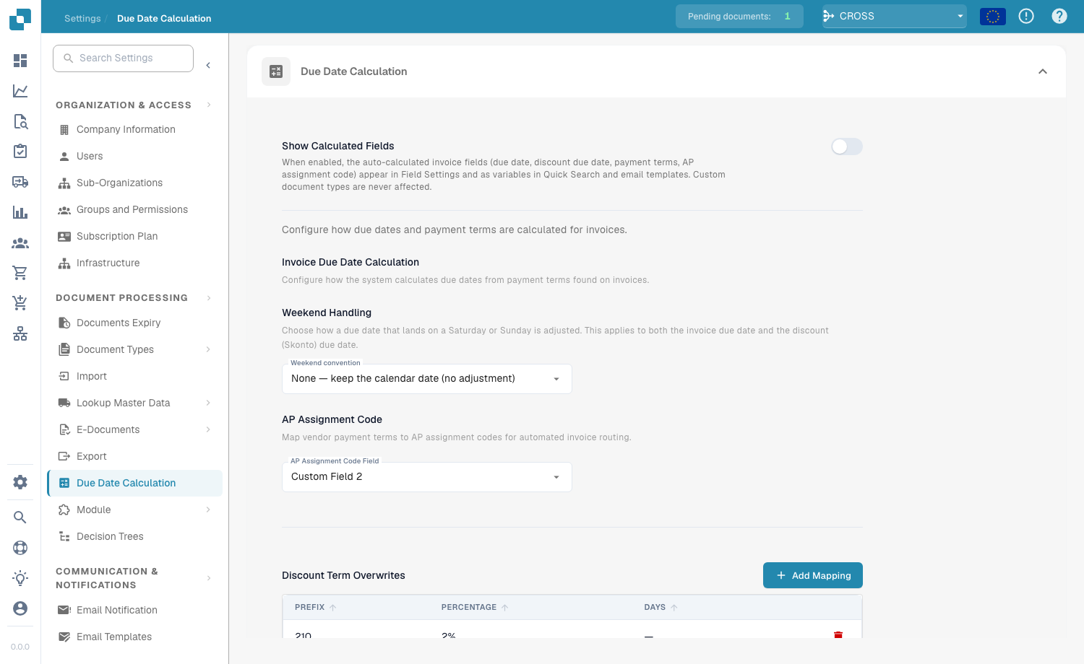Image resolution: width=1084 pixels, height=664 pixels.
Task: Collapse the Document Processing section
Action: [x=209, y=298]
